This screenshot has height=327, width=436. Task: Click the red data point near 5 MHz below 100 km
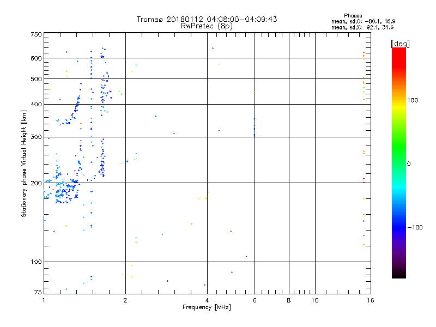pos(232,272)
